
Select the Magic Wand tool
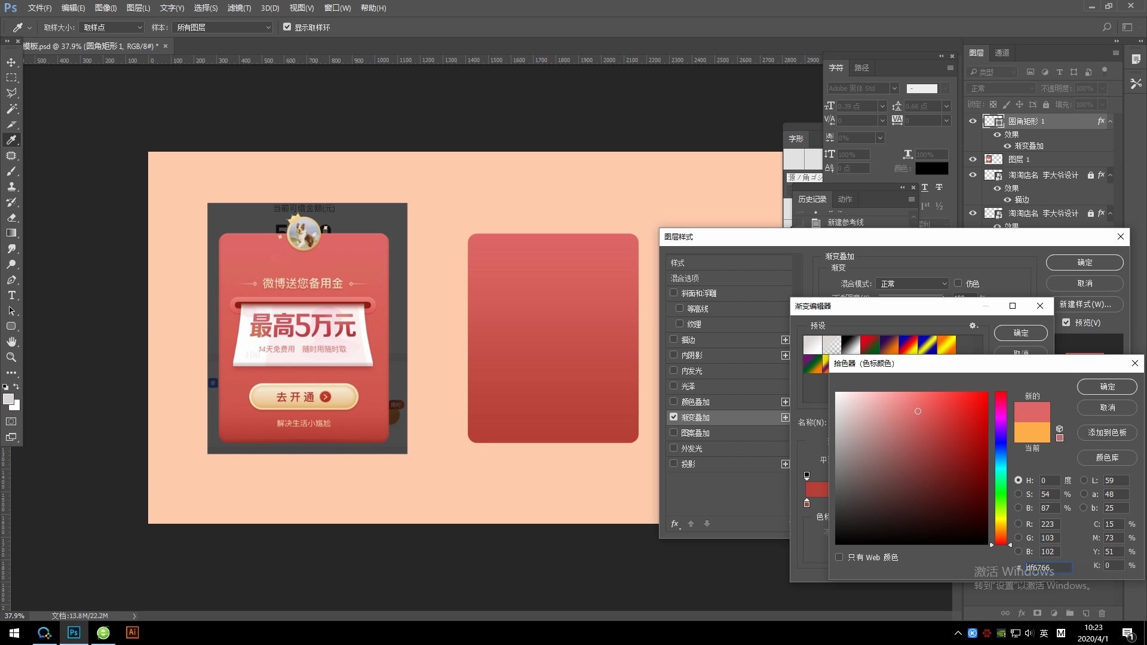[x=11, y=109]
